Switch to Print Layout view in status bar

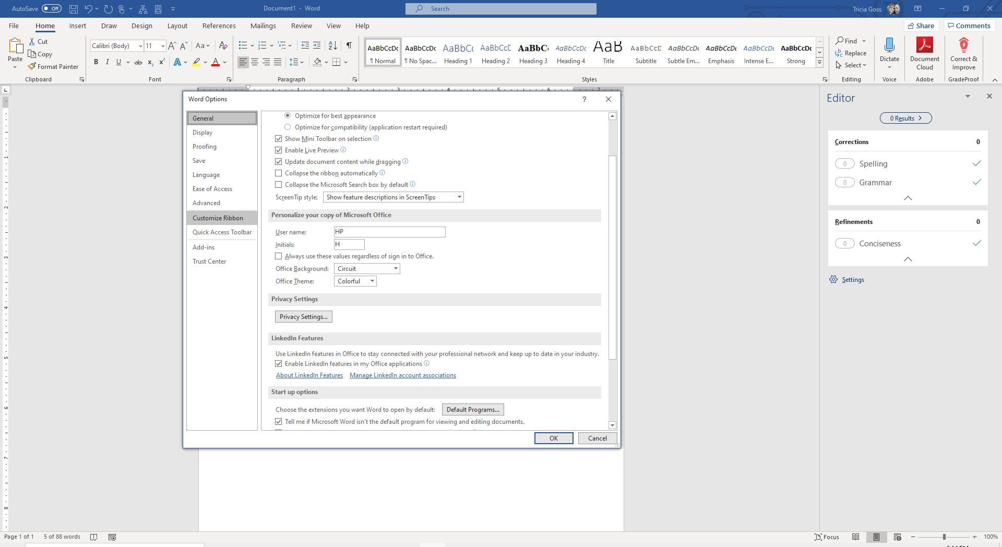click(876, 537)
